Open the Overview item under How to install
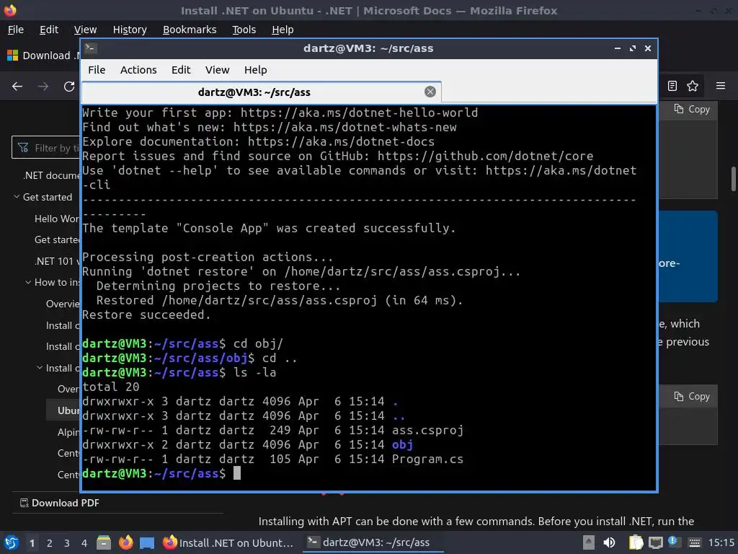This screenshot has width=738, height=554. [x=63, y=304]
